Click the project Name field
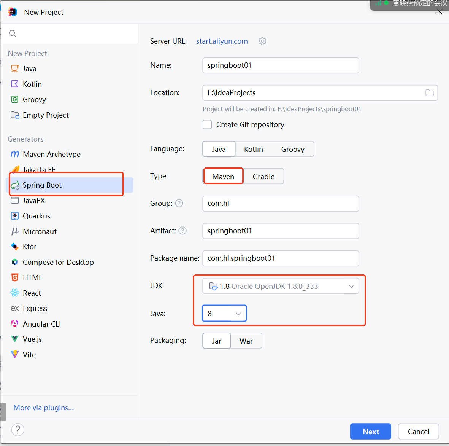This screenshot has height=446, width=449. [281, 65]
